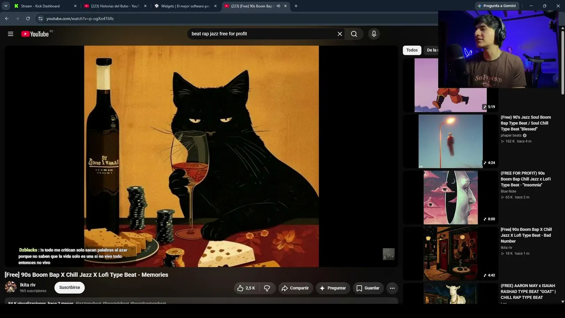
Task: Open Pregunta a Gemini
Action: tap(497, 6)
